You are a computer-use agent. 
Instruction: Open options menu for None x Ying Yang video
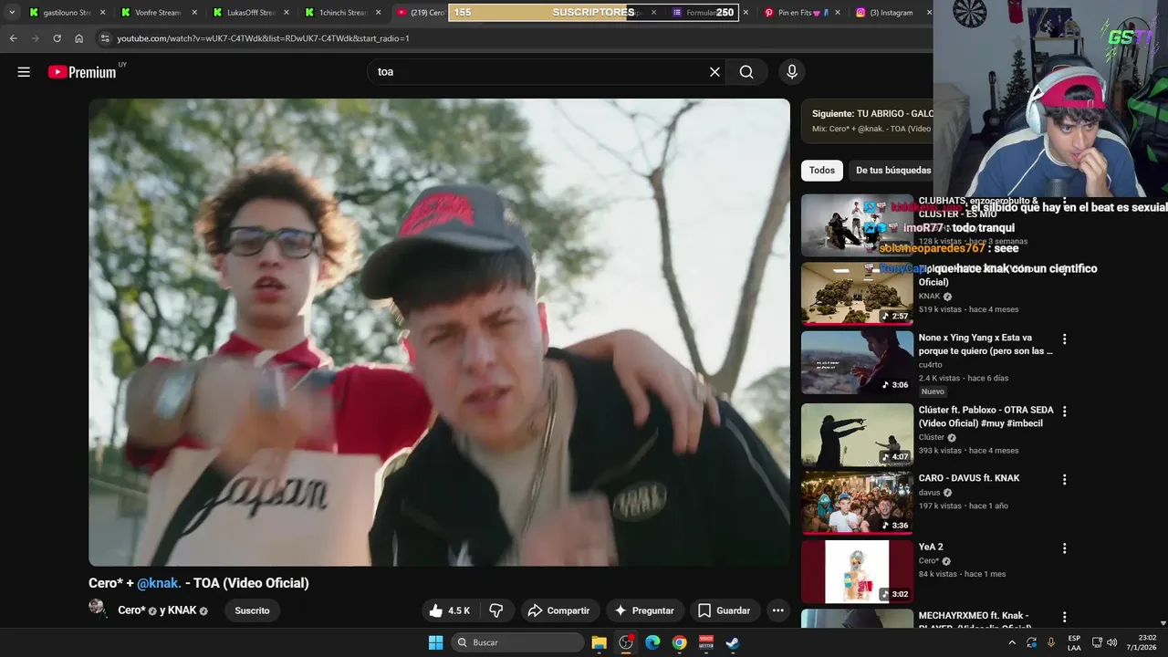pos(1064,339)
